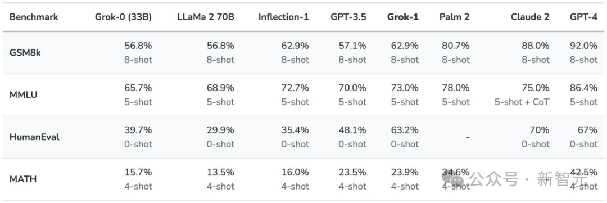Select the bold Grok-1 column header
Viewport: 607px width, 203px height.
point(405,17)
